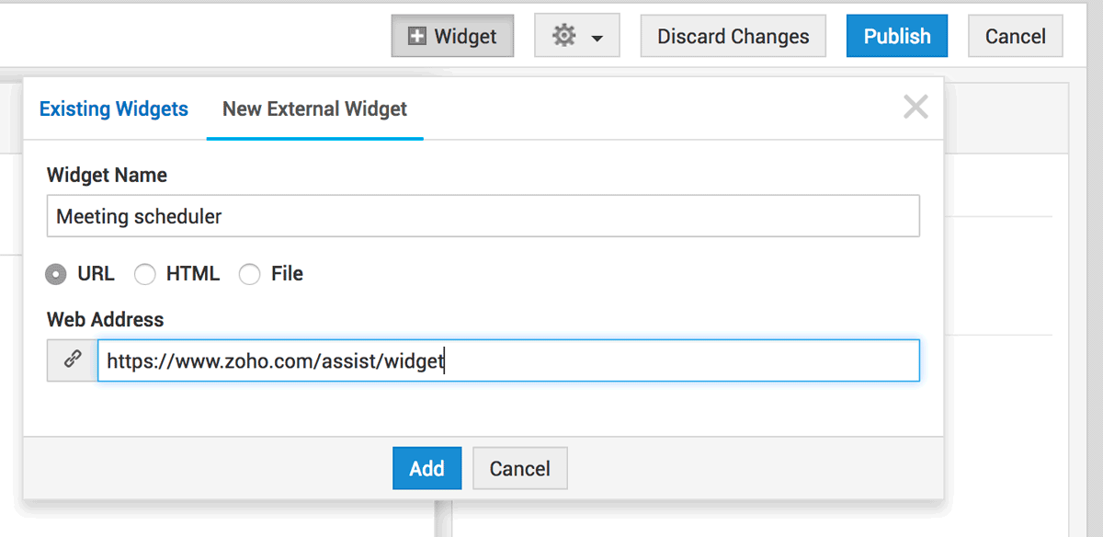1103x537 pixels.
Task: Click the Web Address field label
Action: pos(106,319)
